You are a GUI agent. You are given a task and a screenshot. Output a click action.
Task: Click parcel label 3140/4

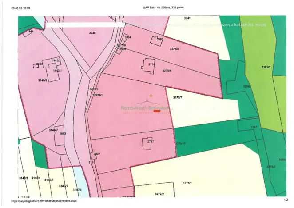tap(36, 178)
